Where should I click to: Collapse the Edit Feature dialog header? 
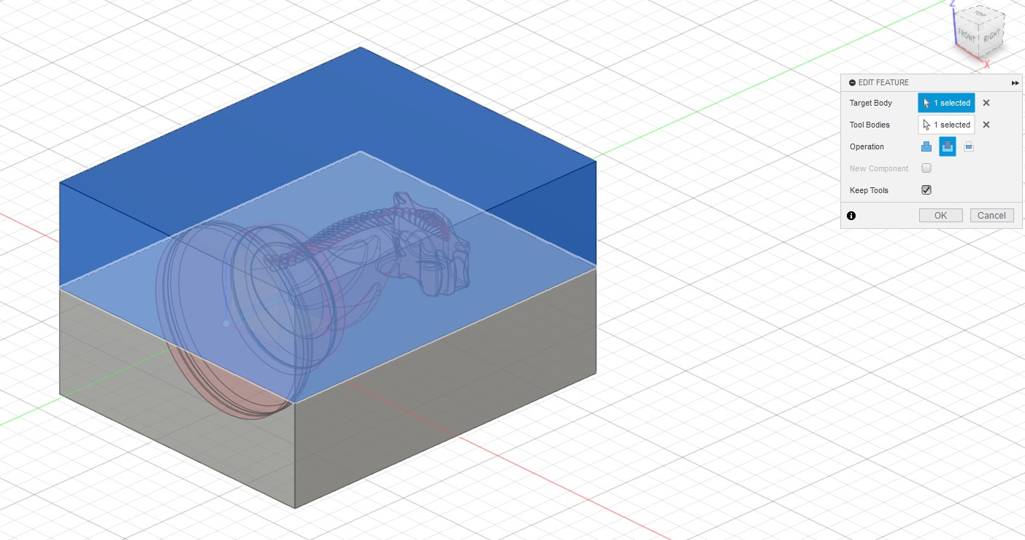click(x=852, y=83)
